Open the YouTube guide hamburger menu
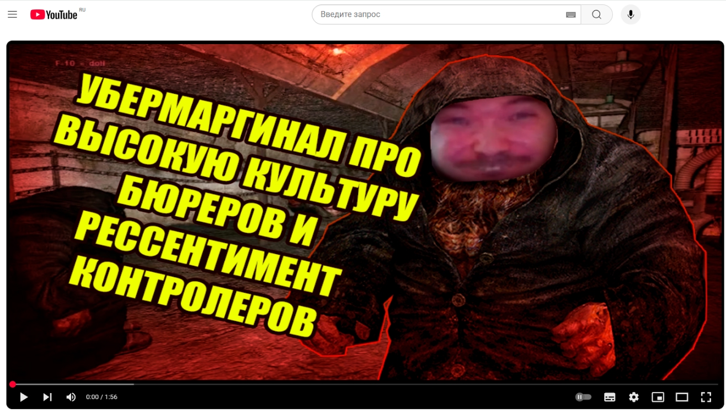This screenshot has width=726, height=414. [12, 15]
